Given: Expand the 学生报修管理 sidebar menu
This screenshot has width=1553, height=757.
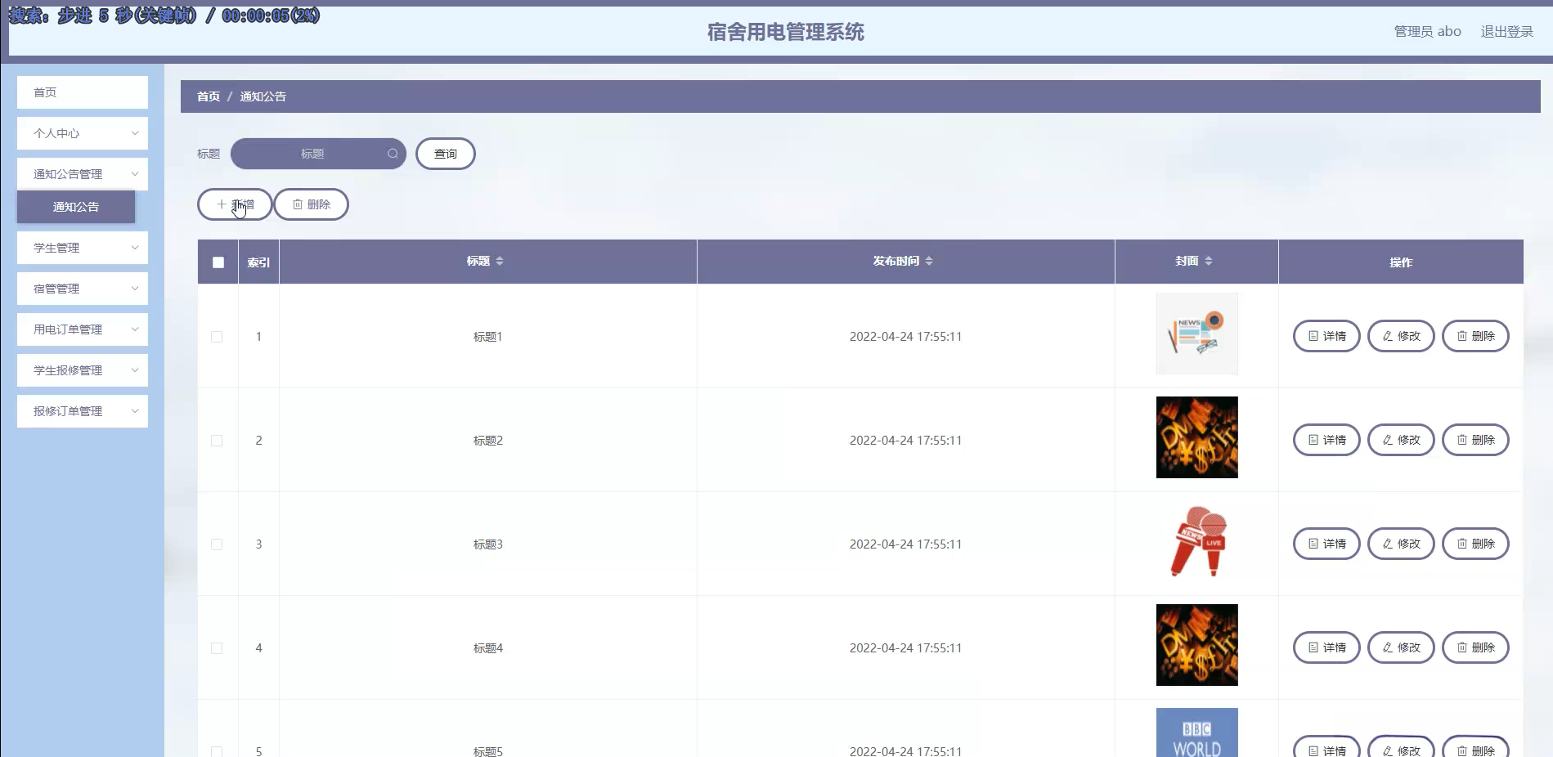Looking at the screenshot, I should click(x=83, y=370).
